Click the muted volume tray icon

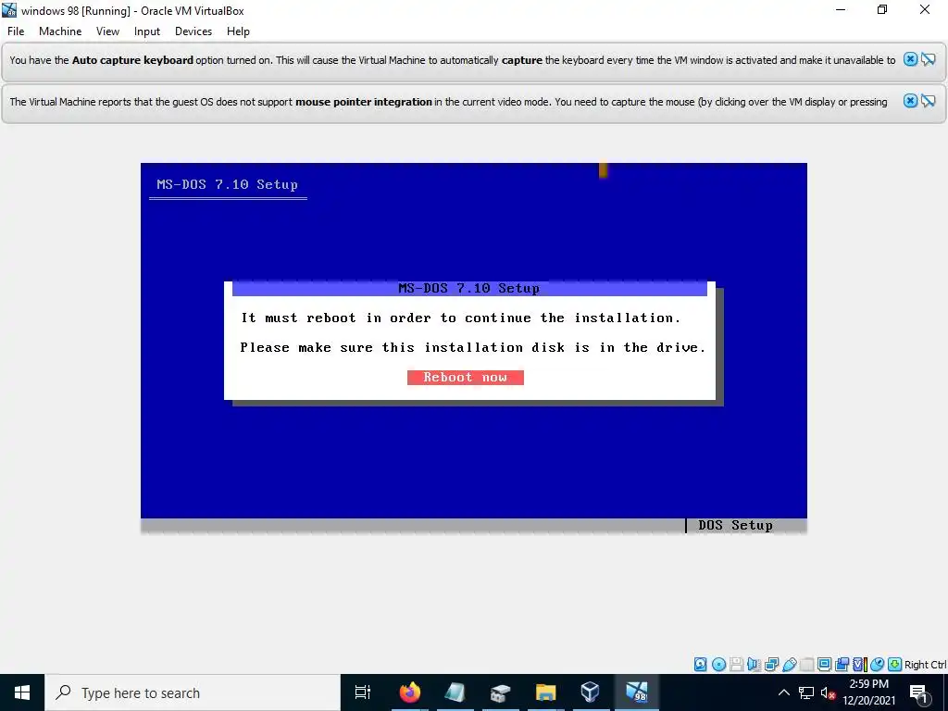[828, 692]
